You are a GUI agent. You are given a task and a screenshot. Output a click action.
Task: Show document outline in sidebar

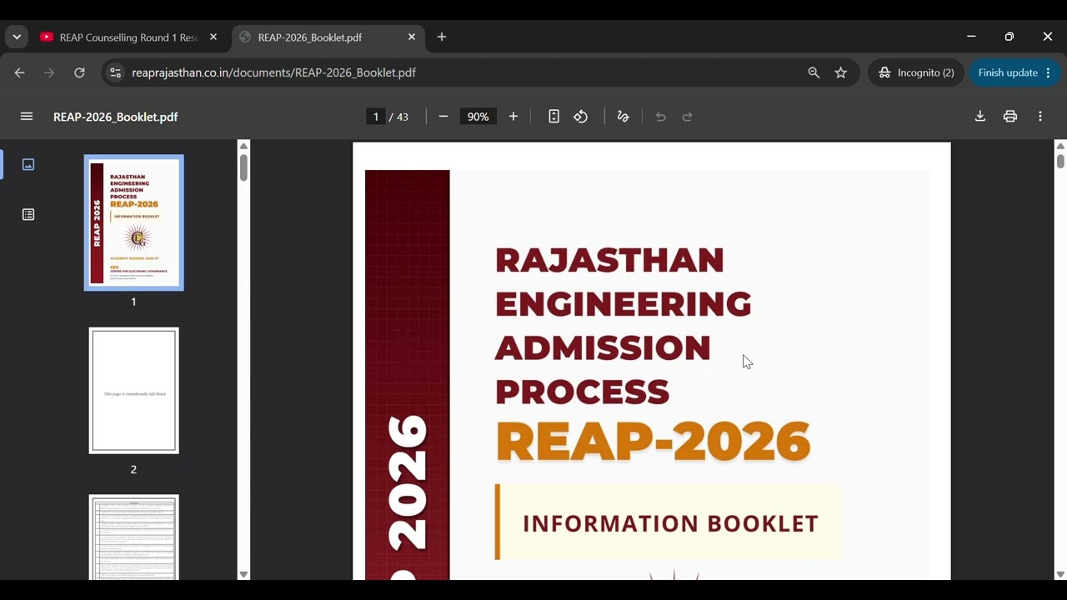click(28, 214)
